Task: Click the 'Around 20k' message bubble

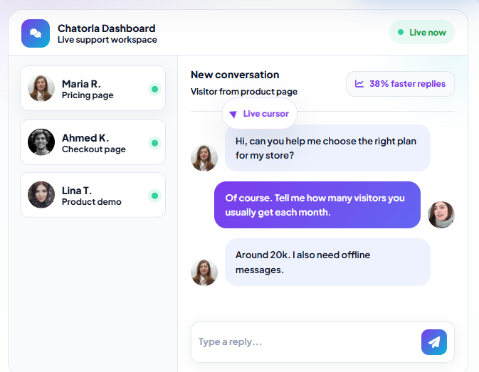Action: tap(328, 262)
